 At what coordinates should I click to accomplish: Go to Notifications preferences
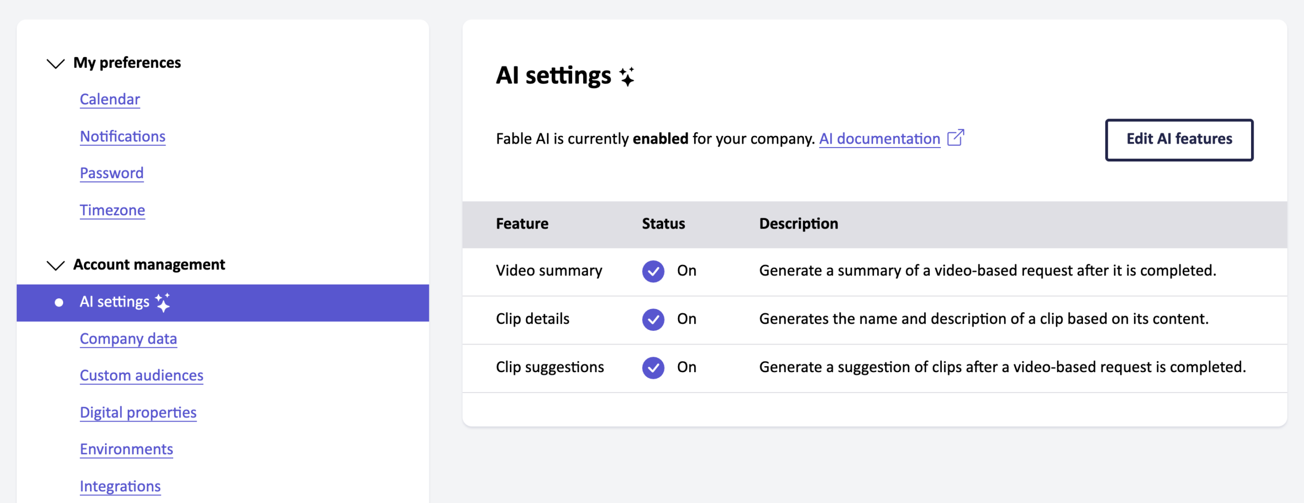123,136
